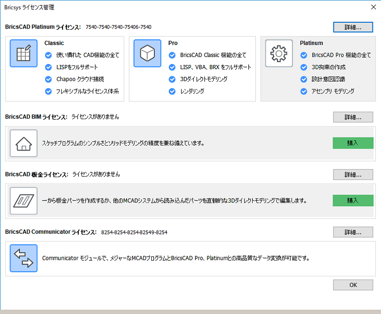
Task: Click checkmark beside アセンブリ モデリング
Action: (304, 92)
